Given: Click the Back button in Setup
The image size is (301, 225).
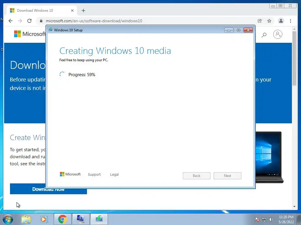Looking at the screenshot, I should pos(197,176).
